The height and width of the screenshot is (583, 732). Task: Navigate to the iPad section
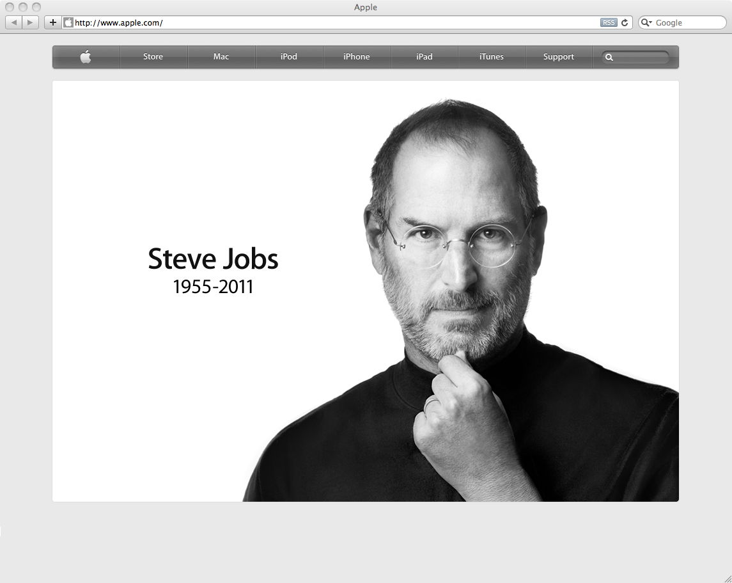pyautogui.click(x=424, y=56)
